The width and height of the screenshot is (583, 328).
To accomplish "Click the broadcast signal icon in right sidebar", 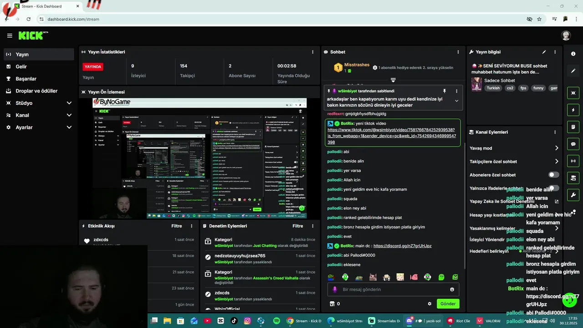I will pyautogui.click(x=573, y=161).
